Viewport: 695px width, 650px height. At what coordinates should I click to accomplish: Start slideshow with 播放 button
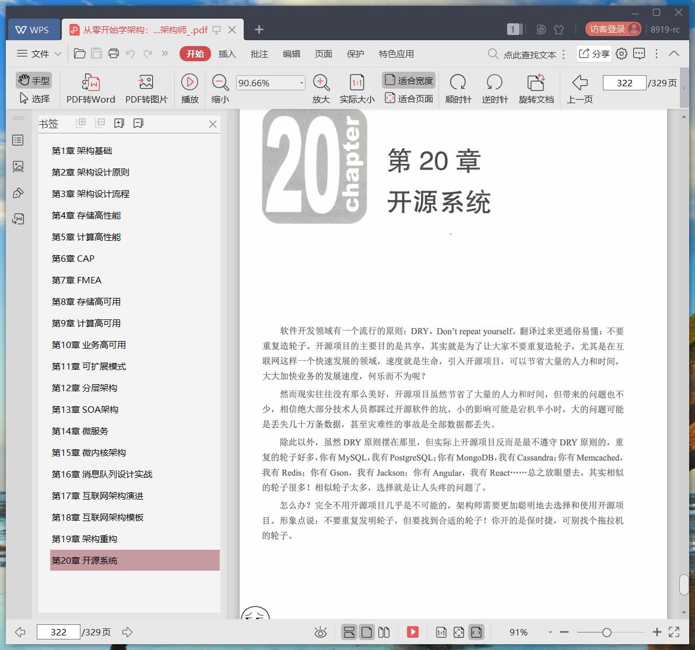[189, 89]
